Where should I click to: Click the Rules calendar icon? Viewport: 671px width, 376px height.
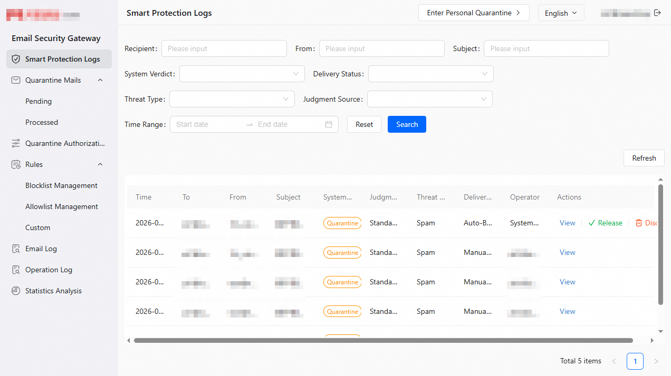pos(16,164)
